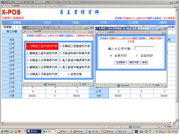Click the go icon in the hiresearch.asp popup address bar
179x134 pixels.
coord(90,31)
